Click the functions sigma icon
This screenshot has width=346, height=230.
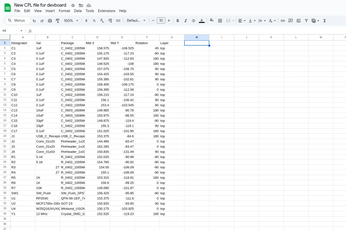[x=325, y=21]
